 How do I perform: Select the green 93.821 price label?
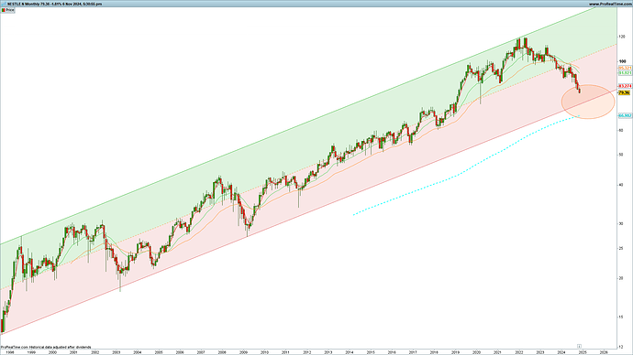[x=625, y=73]
